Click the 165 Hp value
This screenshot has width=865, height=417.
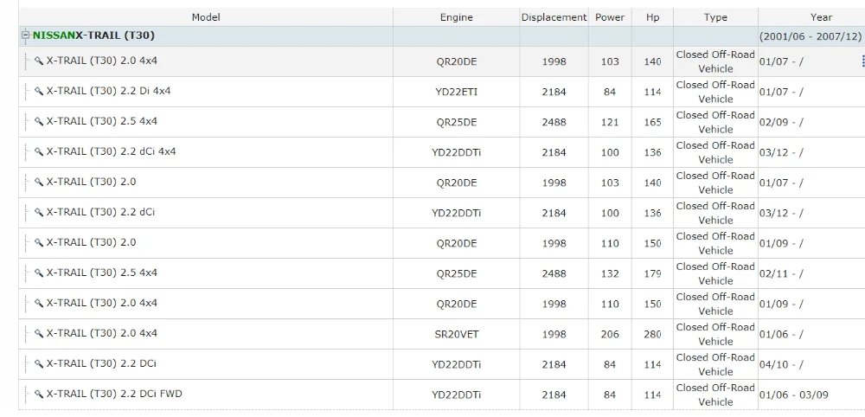pyautogui.click(x=652, y=122)
